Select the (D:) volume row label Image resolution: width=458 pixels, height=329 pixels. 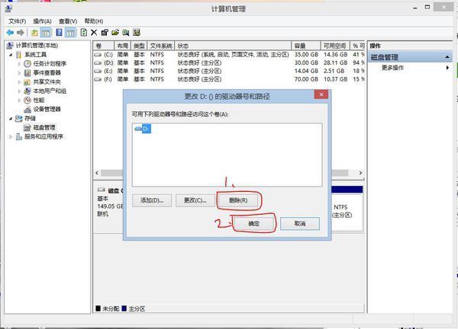[x=108, y=63]
